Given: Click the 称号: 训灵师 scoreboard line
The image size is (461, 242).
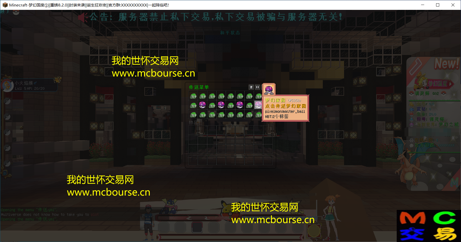Looking at the screenshot, I should 427,119.
